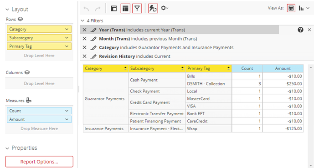The width and height of the screenshot is (314, 168).
Task: Switch to table view icon
Action: (291, 8)
